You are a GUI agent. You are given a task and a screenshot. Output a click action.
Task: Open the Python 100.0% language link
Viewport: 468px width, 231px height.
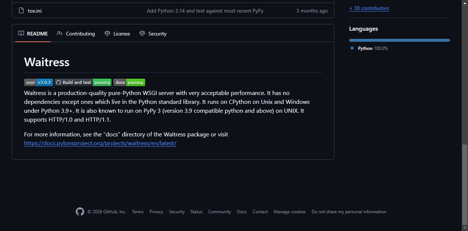click(x=373, y=48)
